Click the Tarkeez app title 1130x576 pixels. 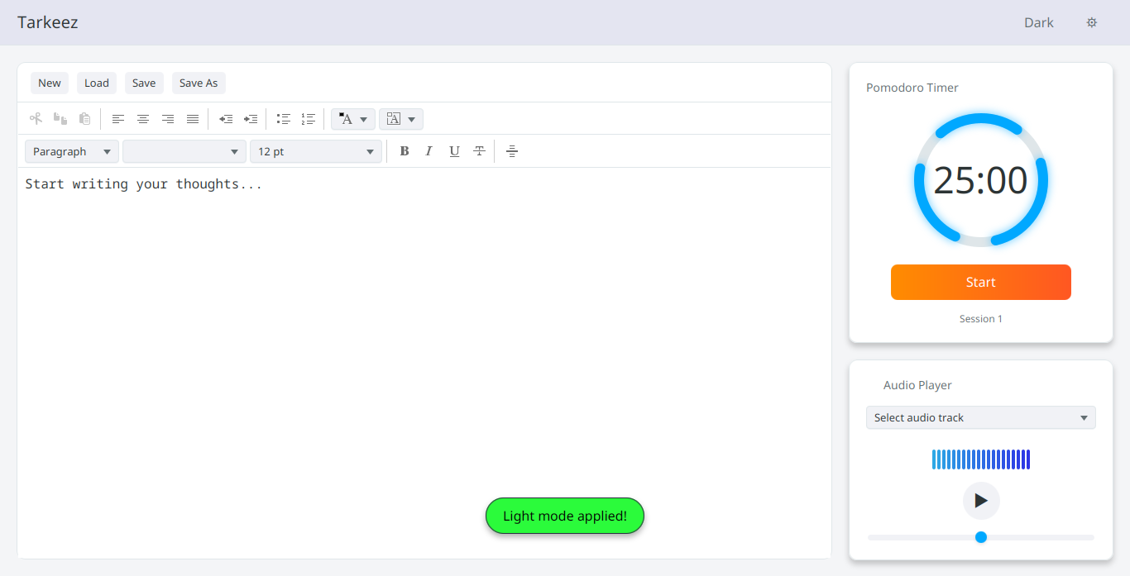[x=48, y=22]
